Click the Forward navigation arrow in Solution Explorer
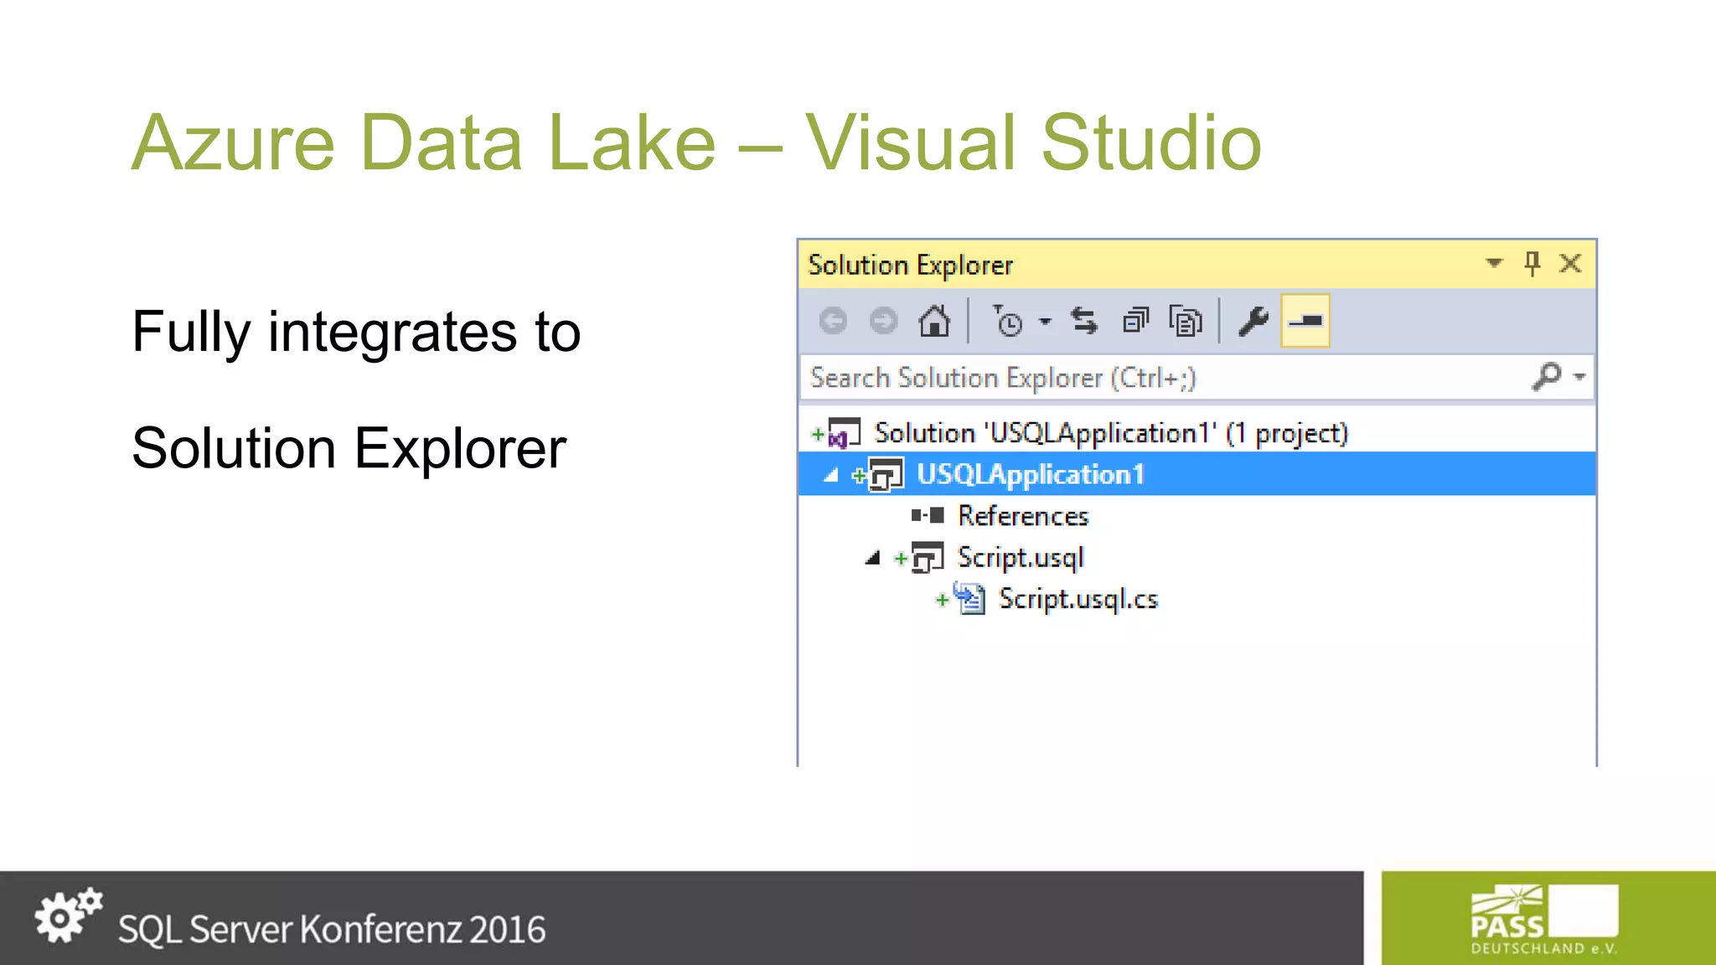Screen dimensions: 1716x965 click(883, 321)
